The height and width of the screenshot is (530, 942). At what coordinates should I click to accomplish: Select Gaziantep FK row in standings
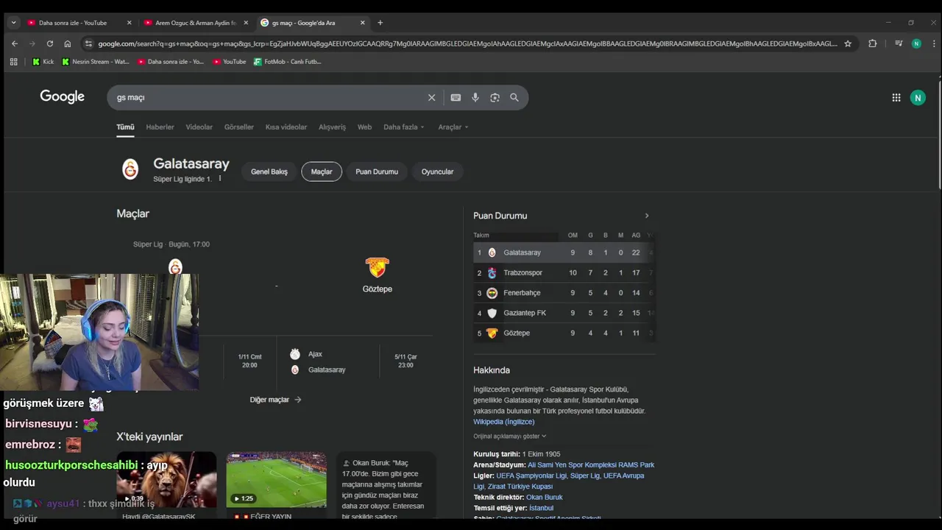click(564, 313)
